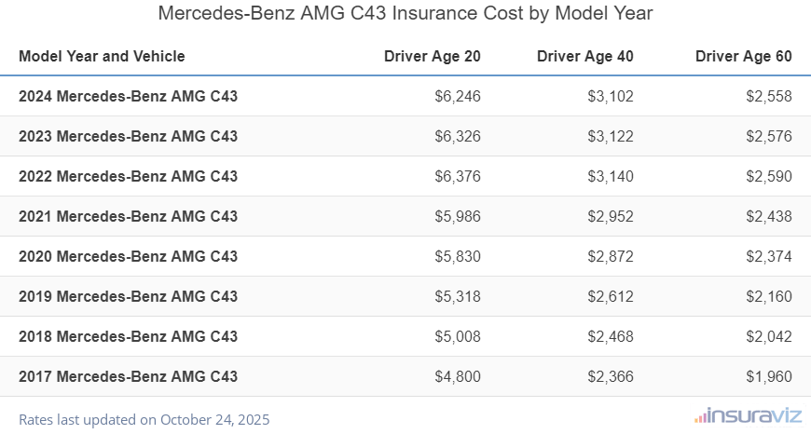Select the 2020 Mercedes-Benz AMG C43 row
The height and width of the screenshot is (434, 811).
(x=128, y=256)
